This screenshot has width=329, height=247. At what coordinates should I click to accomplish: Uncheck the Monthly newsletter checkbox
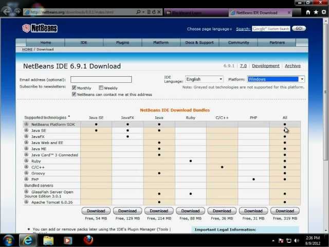click(74, 88)
